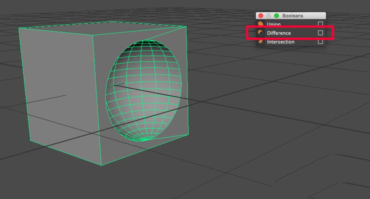Open the Union options box

[x=320, y=24]
